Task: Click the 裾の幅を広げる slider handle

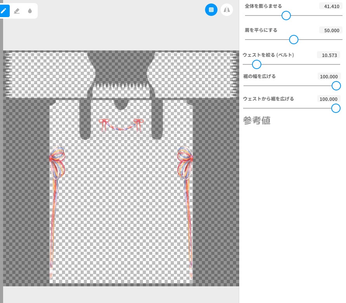Action: (x=336, y=86)
